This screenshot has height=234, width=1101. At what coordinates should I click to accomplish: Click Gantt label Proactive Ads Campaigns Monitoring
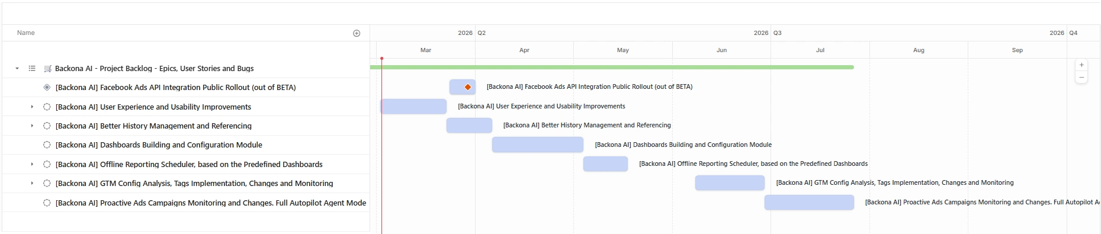coord(982,203)
